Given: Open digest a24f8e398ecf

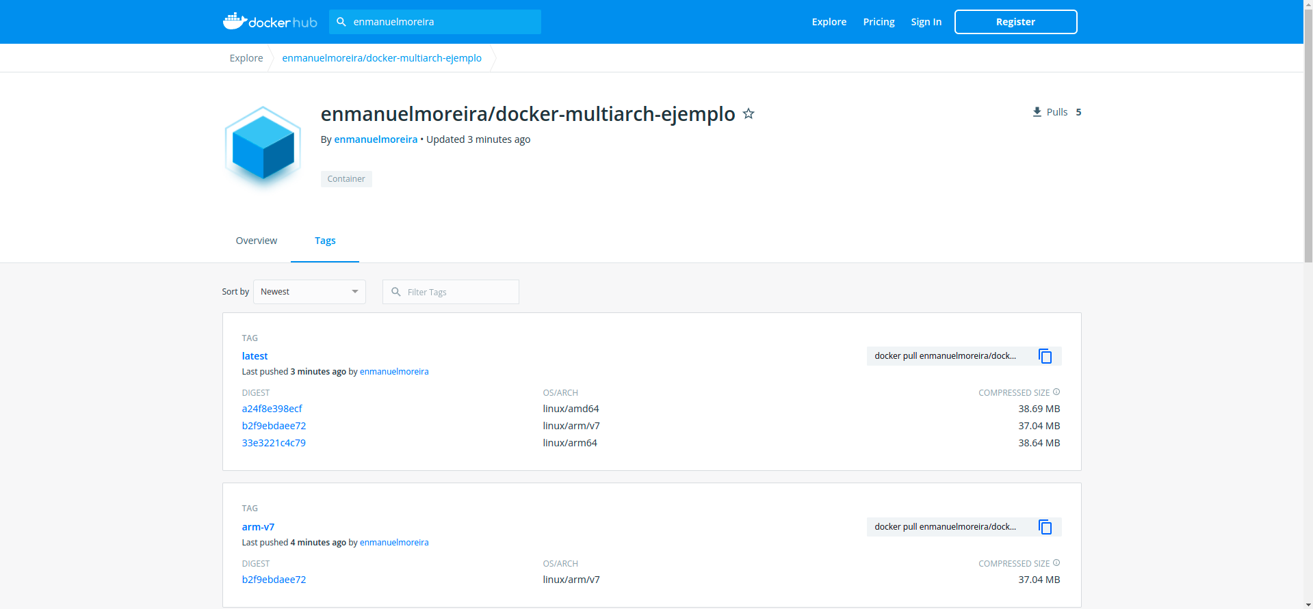Looking at the screenshot, I should click(272, 409).
